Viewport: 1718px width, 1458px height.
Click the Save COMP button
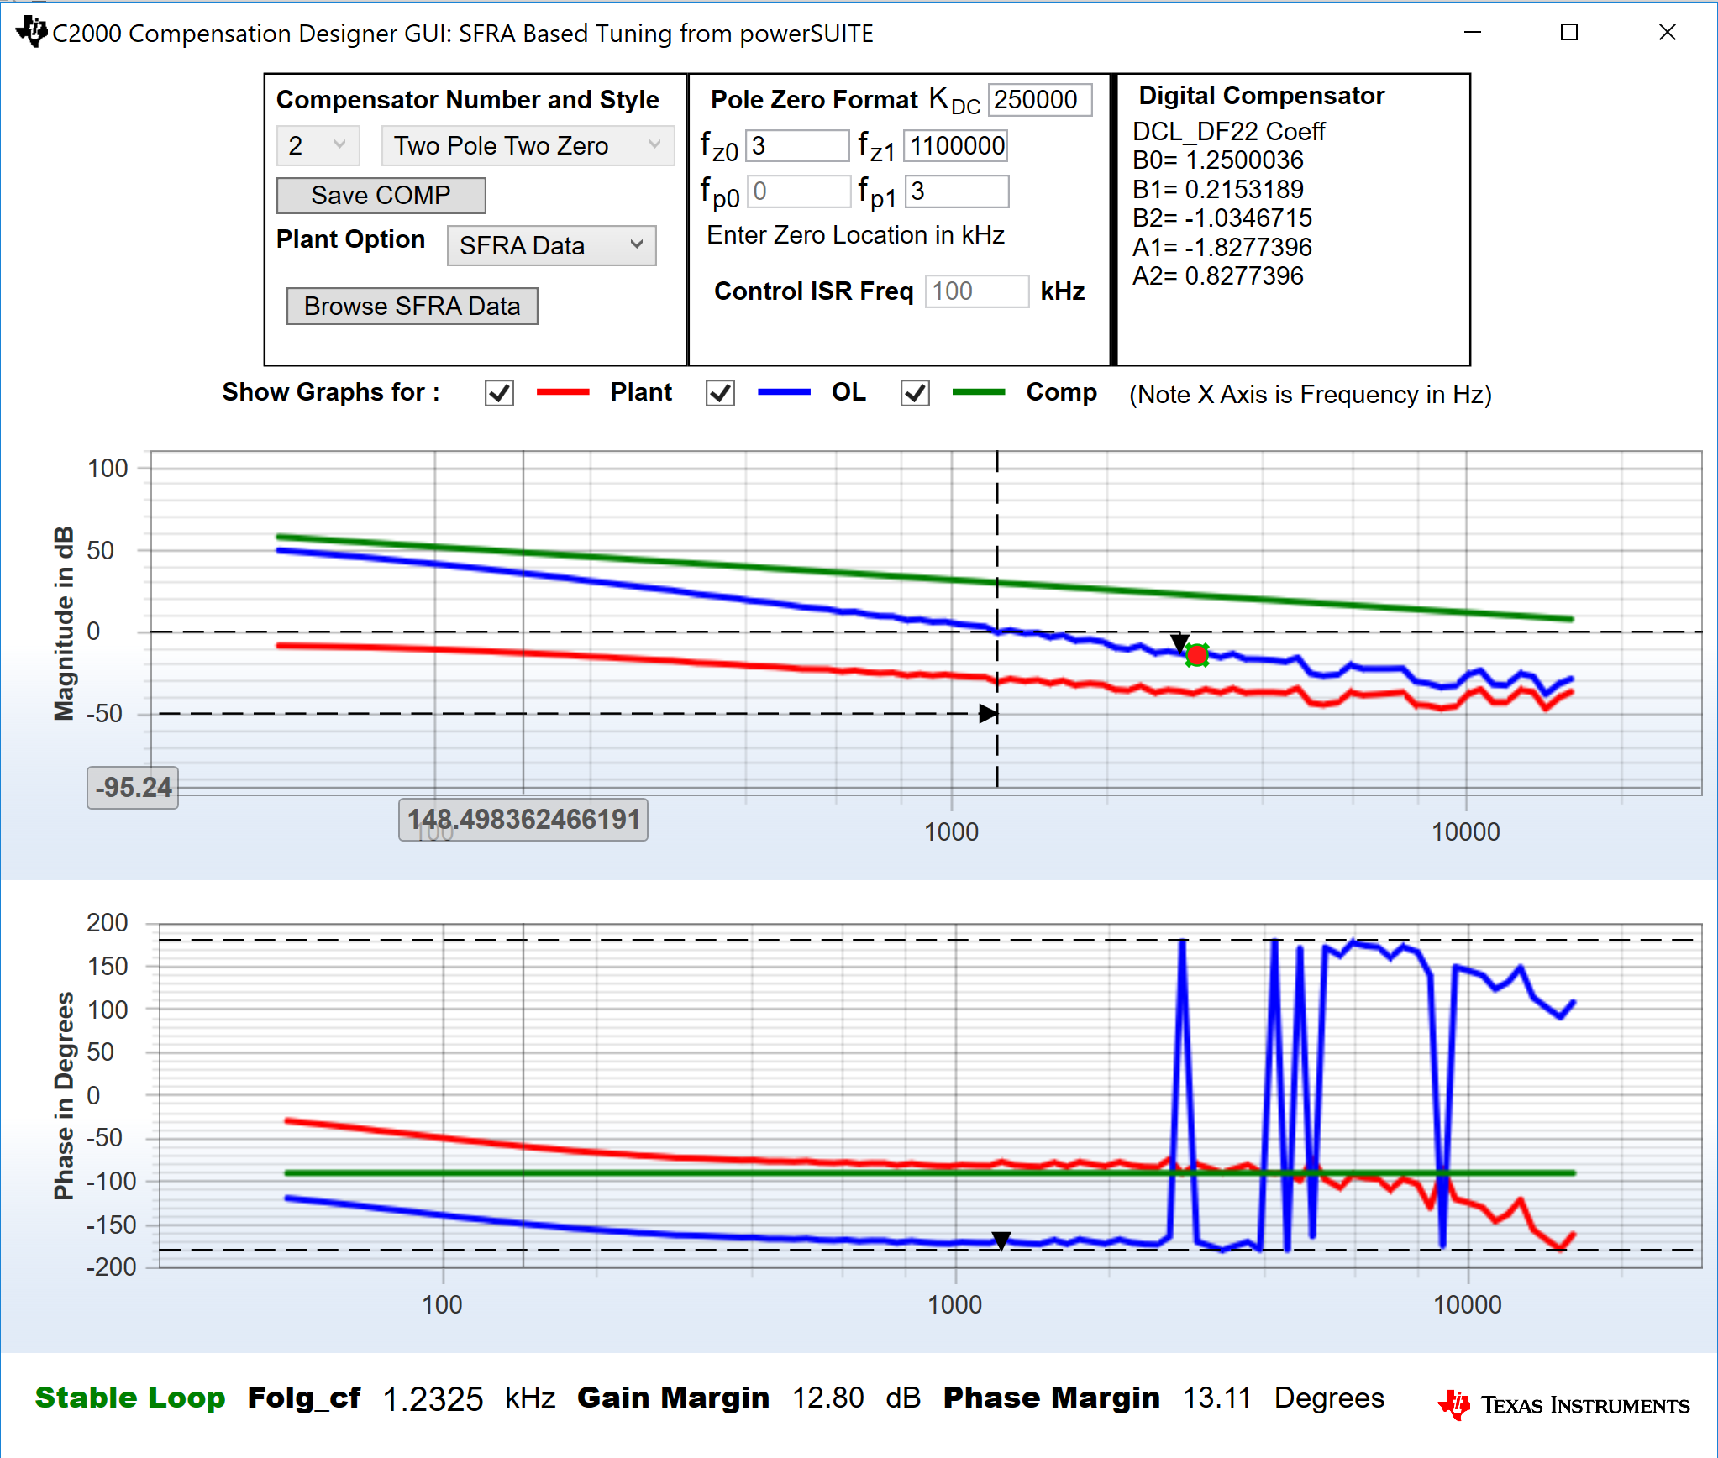pyautogui.click(x=381, y=195)
